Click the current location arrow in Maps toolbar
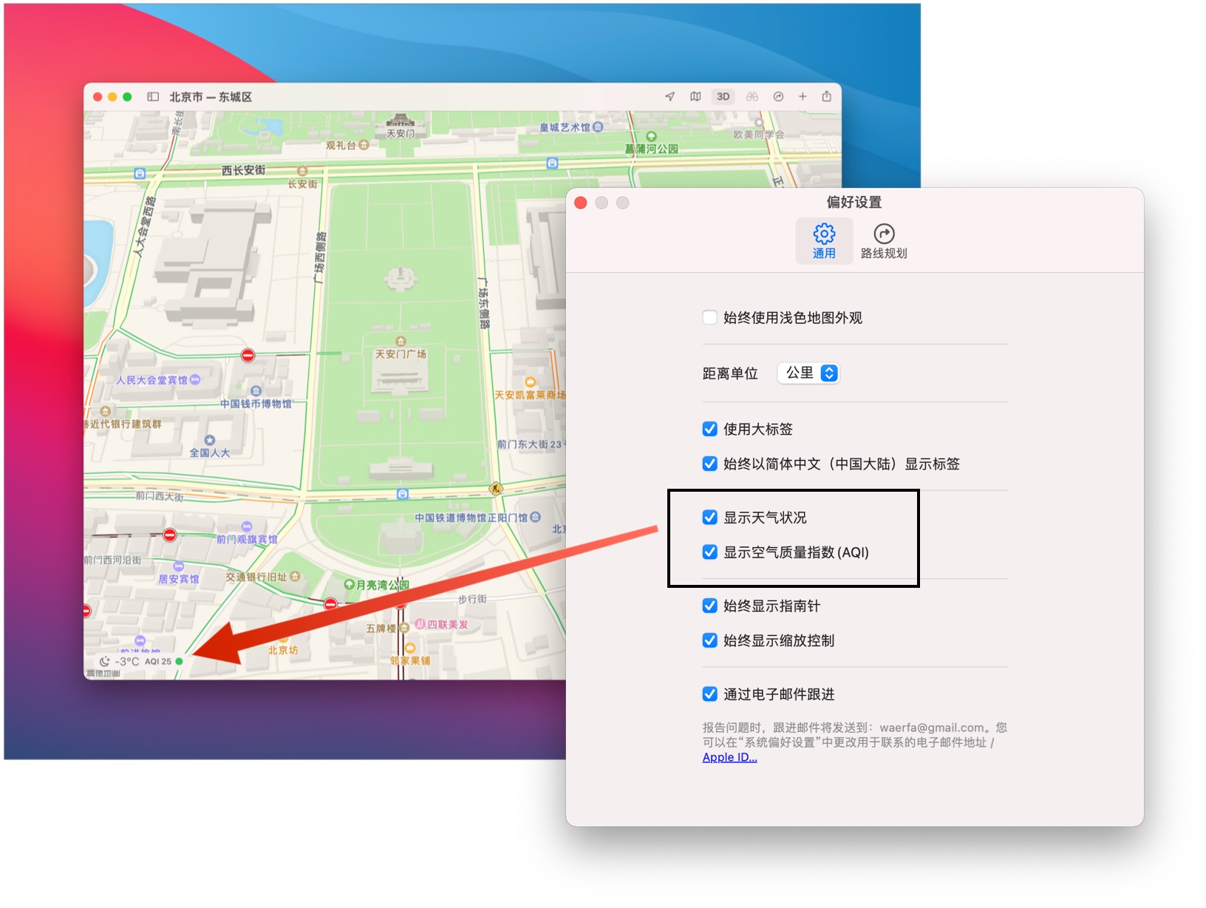The width and height of the screenshot is (1206, 908). [x=670, y=97]
